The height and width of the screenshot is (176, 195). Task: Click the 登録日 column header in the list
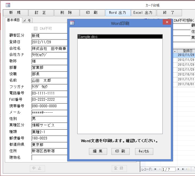point(186,51)
